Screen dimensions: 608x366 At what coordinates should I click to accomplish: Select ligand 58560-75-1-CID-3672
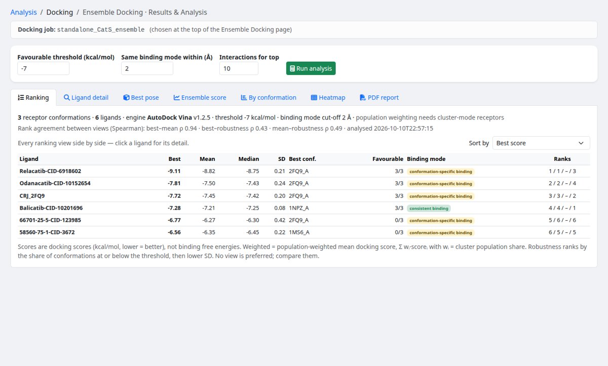[48, 232]
